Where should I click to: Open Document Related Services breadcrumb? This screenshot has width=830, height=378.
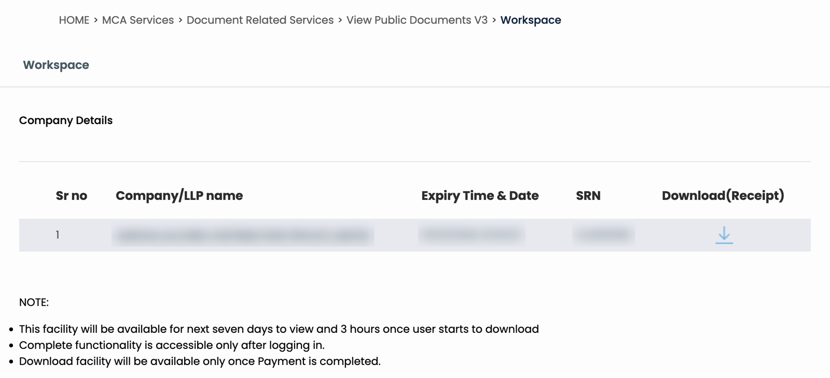[260, 20]
